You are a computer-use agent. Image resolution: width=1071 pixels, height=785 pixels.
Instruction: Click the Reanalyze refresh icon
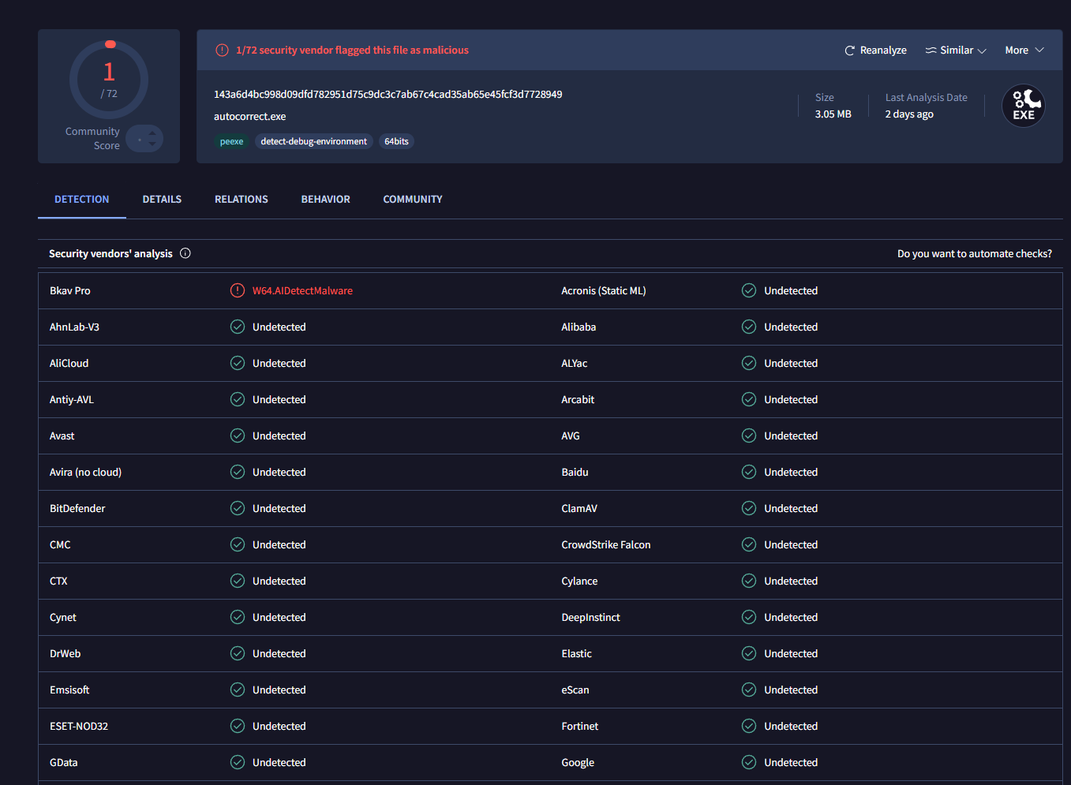[850, 50]
